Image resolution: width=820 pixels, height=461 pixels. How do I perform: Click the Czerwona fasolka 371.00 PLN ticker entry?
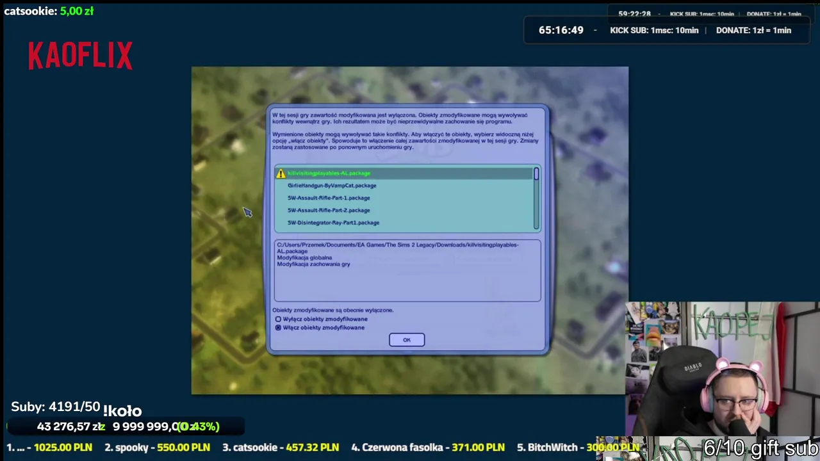coord(428,448)
